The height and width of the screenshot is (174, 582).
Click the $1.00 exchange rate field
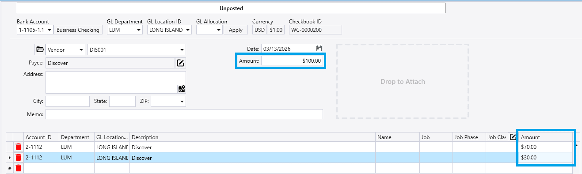coord(276,30)
